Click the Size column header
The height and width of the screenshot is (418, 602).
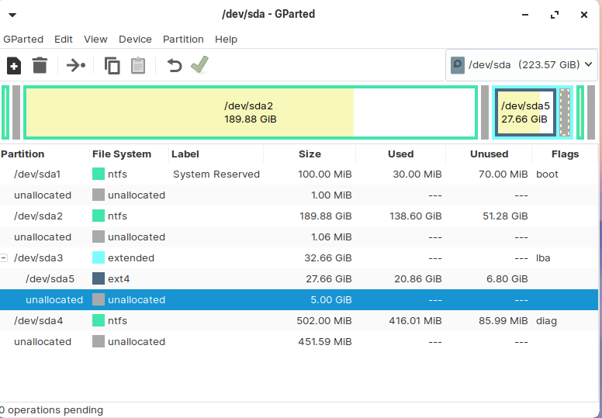[310, 154]
